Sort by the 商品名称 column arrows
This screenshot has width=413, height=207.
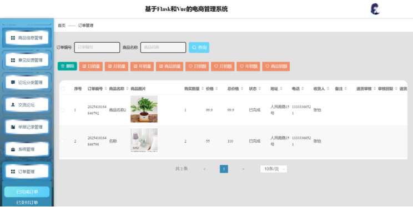click(x=127, y=89)
